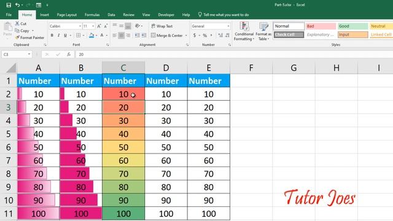Toggle underline formatting
This screenshot has width=393, height=221.
65,36
